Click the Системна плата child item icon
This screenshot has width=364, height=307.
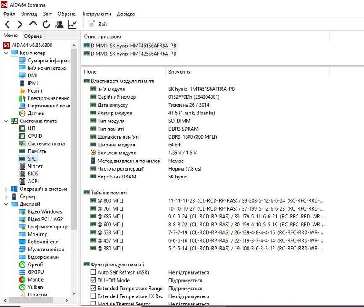point(22,143)
